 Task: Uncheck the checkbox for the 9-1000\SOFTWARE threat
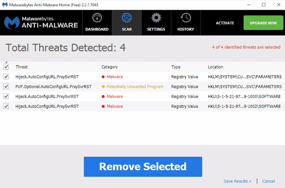[6, 96]
